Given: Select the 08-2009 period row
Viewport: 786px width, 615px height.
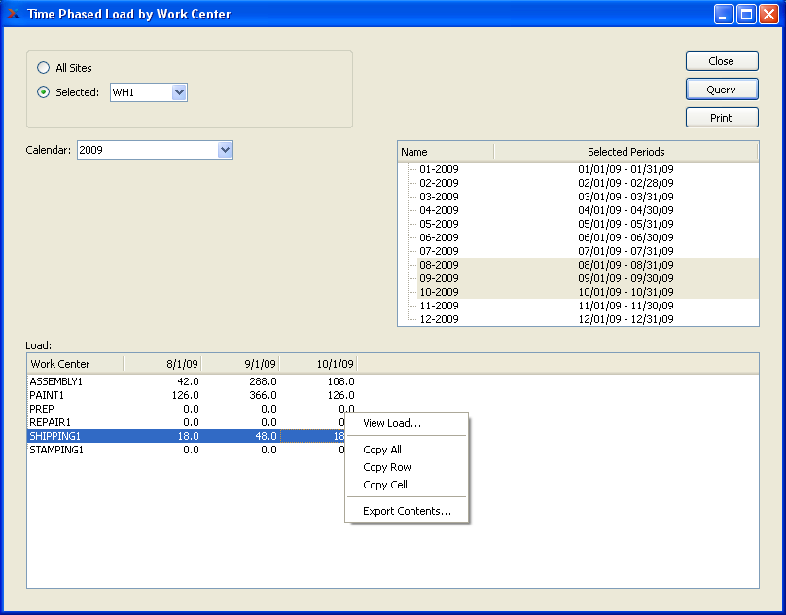Looking at the screenshot, I should click(440, 265).
